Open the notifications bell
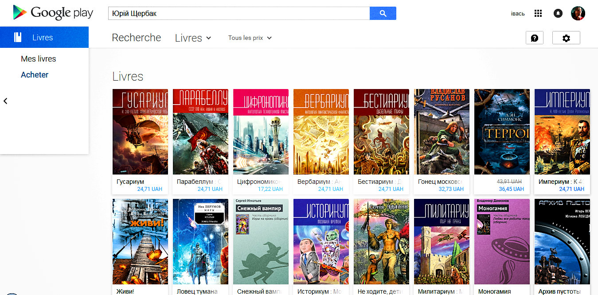The image size is (598, 295). (558, 13)
